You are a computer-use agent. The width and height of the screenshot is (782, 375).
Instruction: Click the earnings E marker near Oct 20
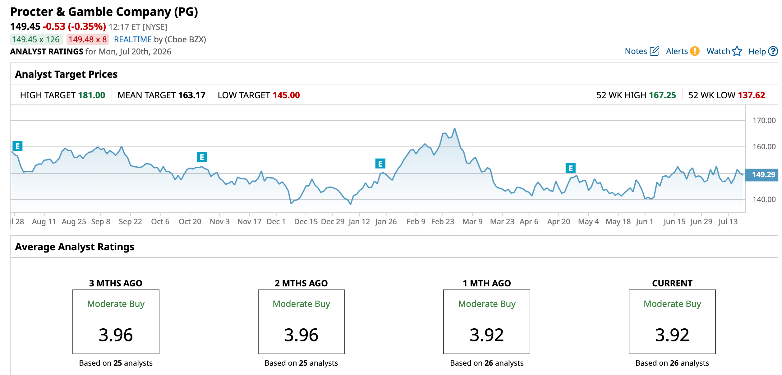pyautogui.click(x=202, y=157)
